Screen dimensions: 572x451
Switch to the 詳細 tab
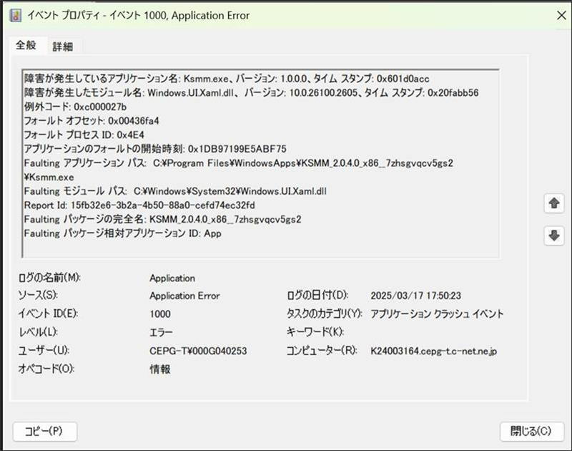point(62,47)
